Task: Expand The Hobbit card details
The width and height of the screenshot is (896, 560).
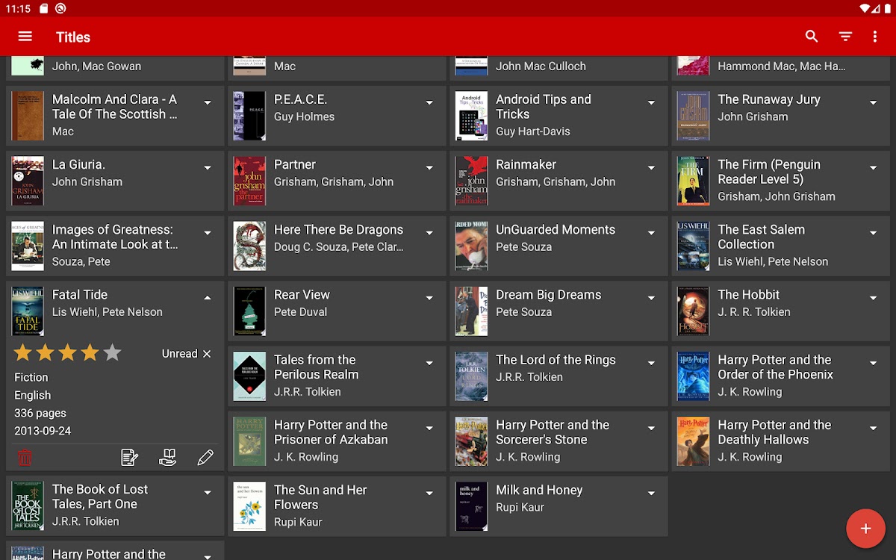Action: tap(873, 298)
